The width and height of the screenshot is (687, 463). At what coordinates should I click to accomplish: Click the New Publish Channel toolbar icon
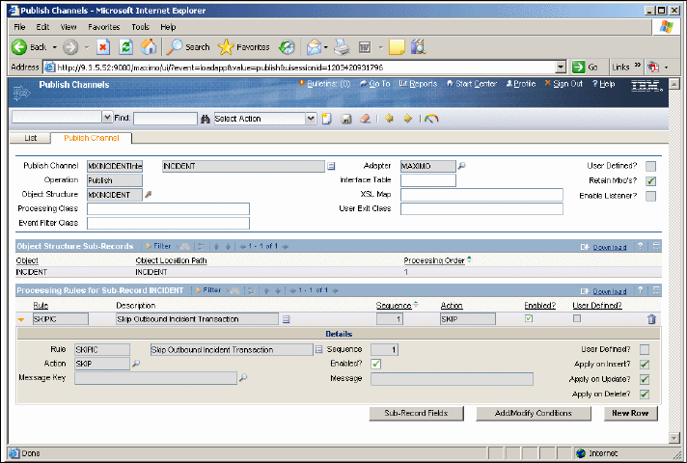point(328,119)
